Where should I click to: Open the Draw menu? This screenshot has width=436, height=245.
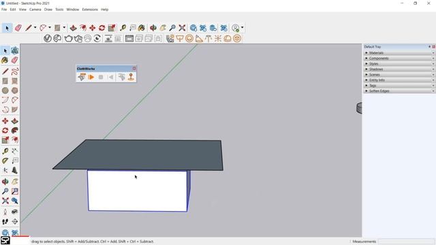[48, 10]
